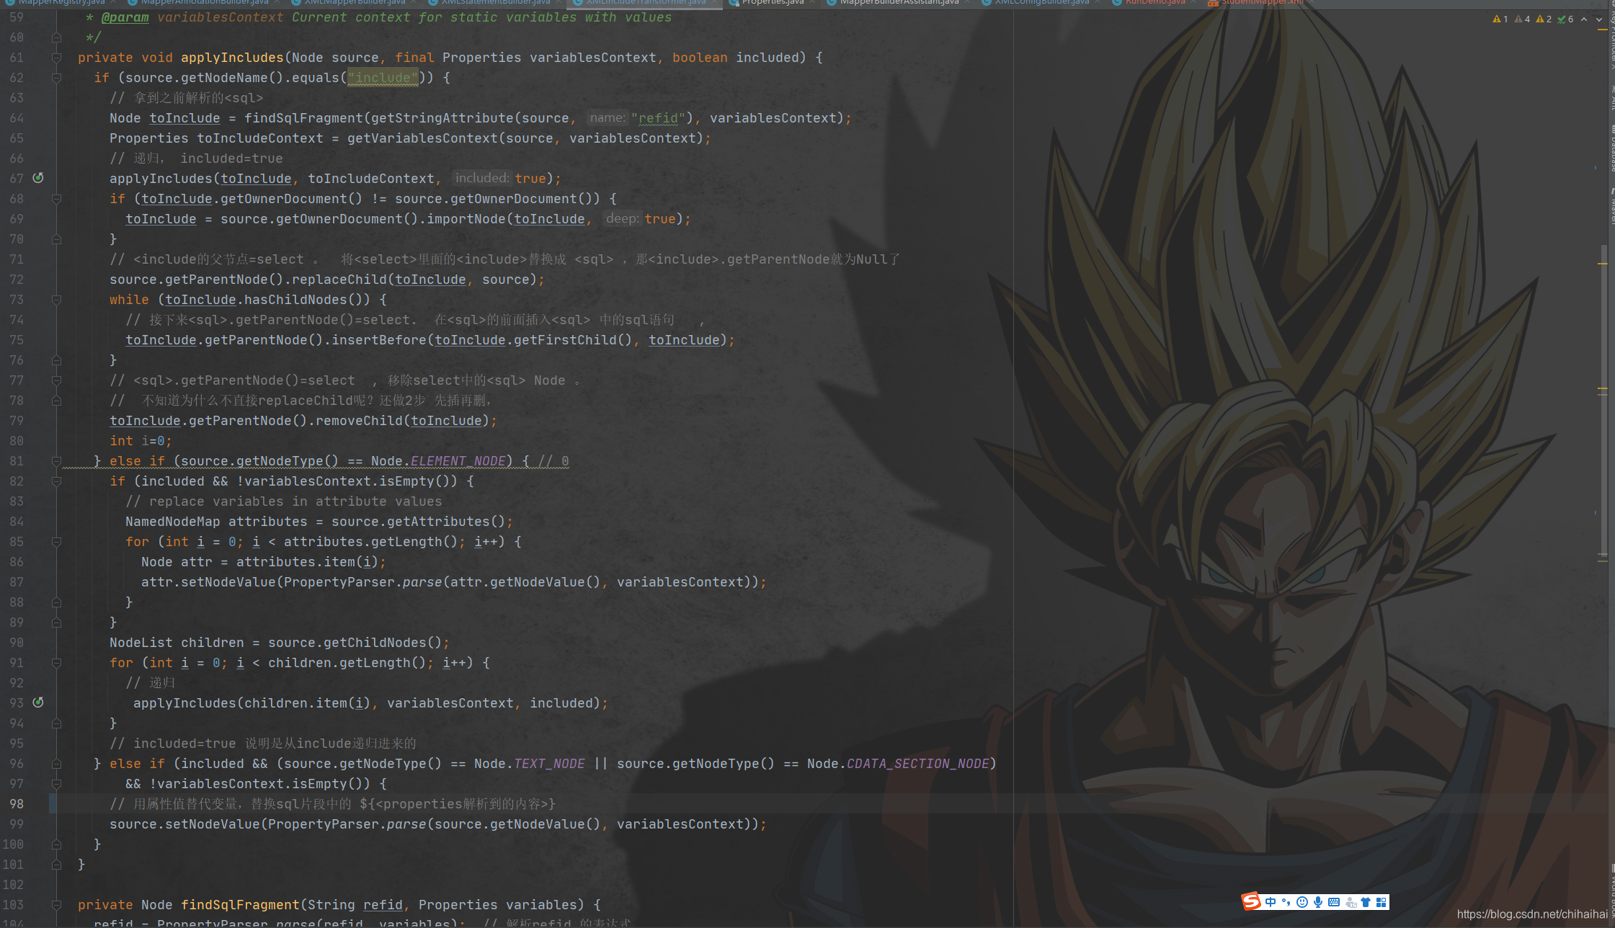Click the "include" string literal on line 62
Screen dimensions: 1615x928
(x=383, y=78)
